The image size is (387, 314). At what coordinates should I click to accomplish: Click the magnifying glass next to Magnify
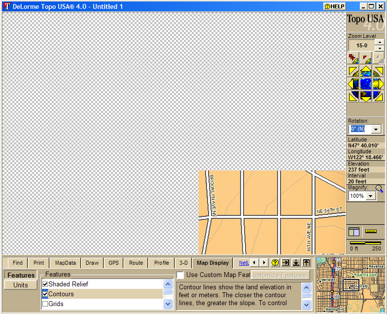pyautogui.click(x=379, y=189)
